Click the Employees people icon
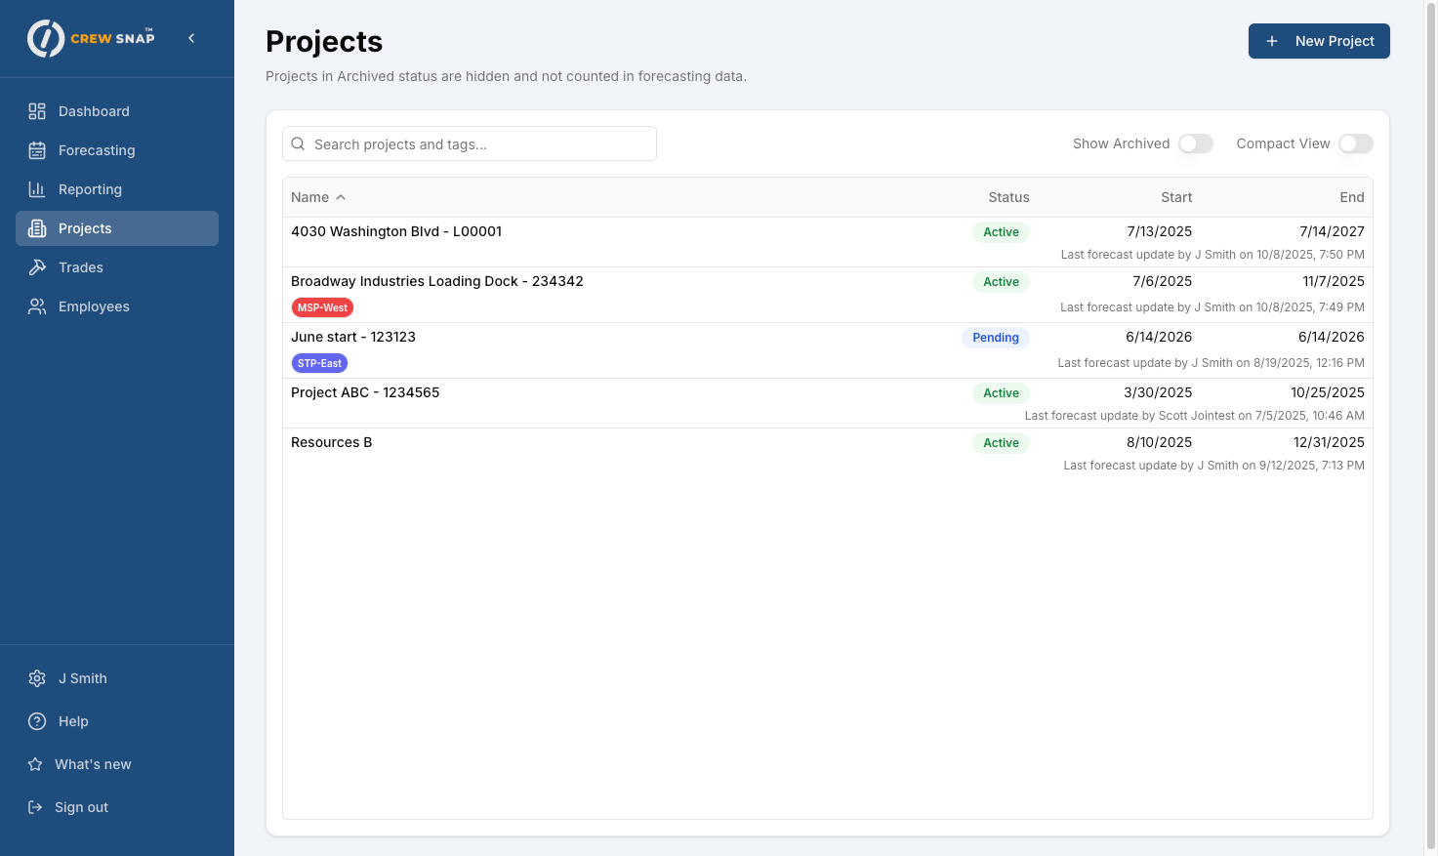The height and width of the screenshot is (856, 1438). click(x=37, y=306)
